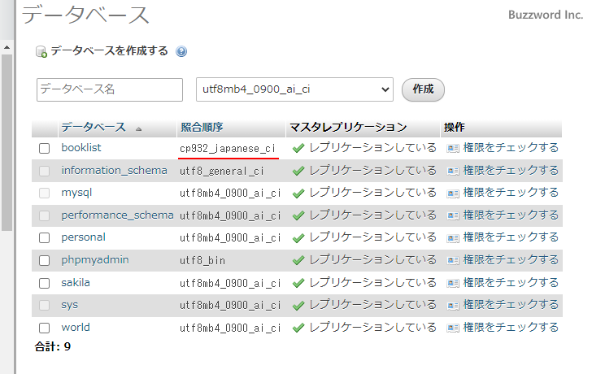Open the information_schema database link

114,171
